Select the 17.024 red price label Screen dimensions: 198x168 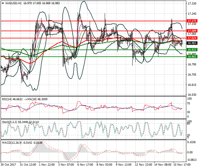coord(191,38)
